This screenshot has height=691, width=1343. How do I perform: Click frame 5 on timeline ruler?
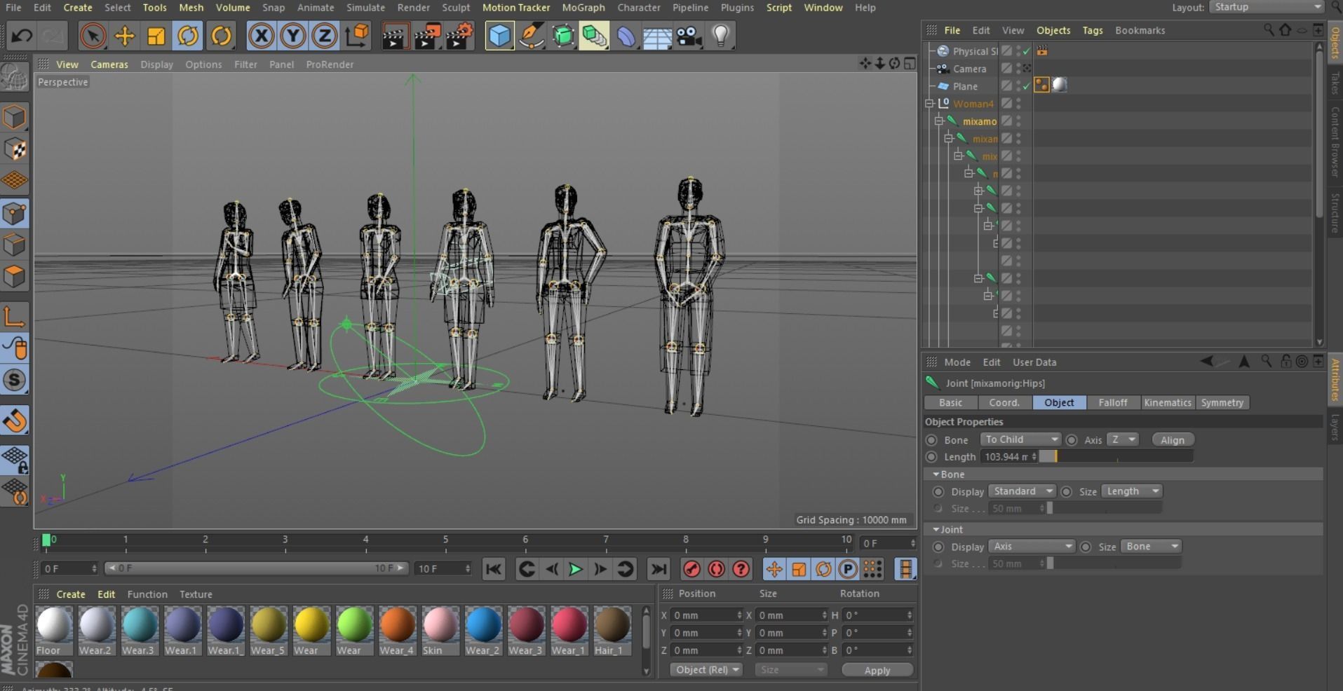[x=445, y=540]
